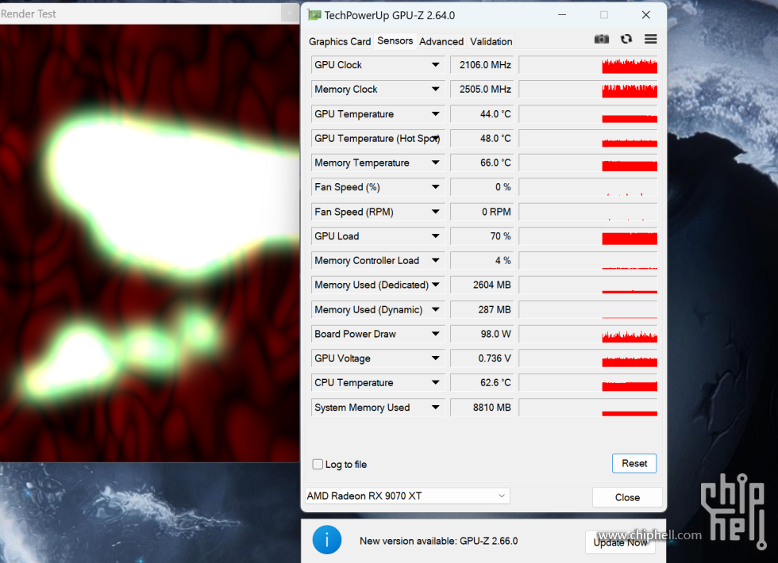Click the Board Power Draw history graph
Screen dimensions: 778x563
point(588,334)
